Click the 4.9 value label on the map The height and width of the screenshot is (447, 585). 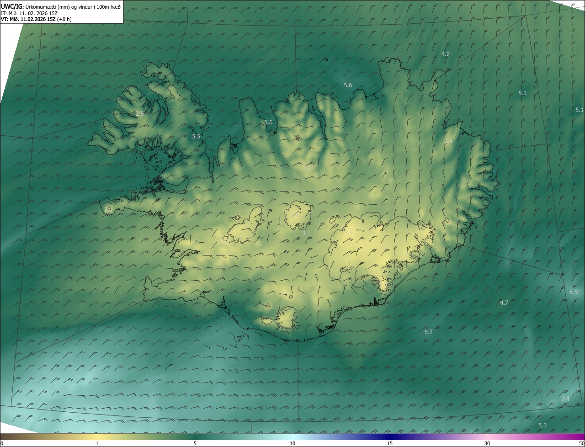coord(445,53)
